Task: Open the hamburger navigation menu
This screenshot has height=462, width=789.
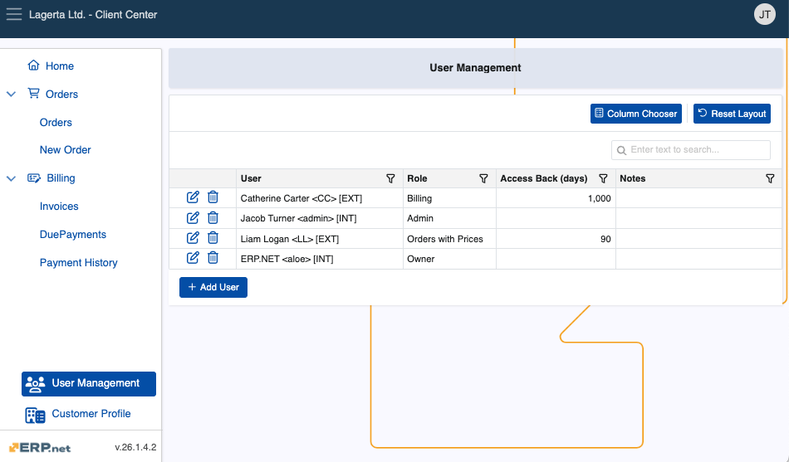Action: pos(14,14)
